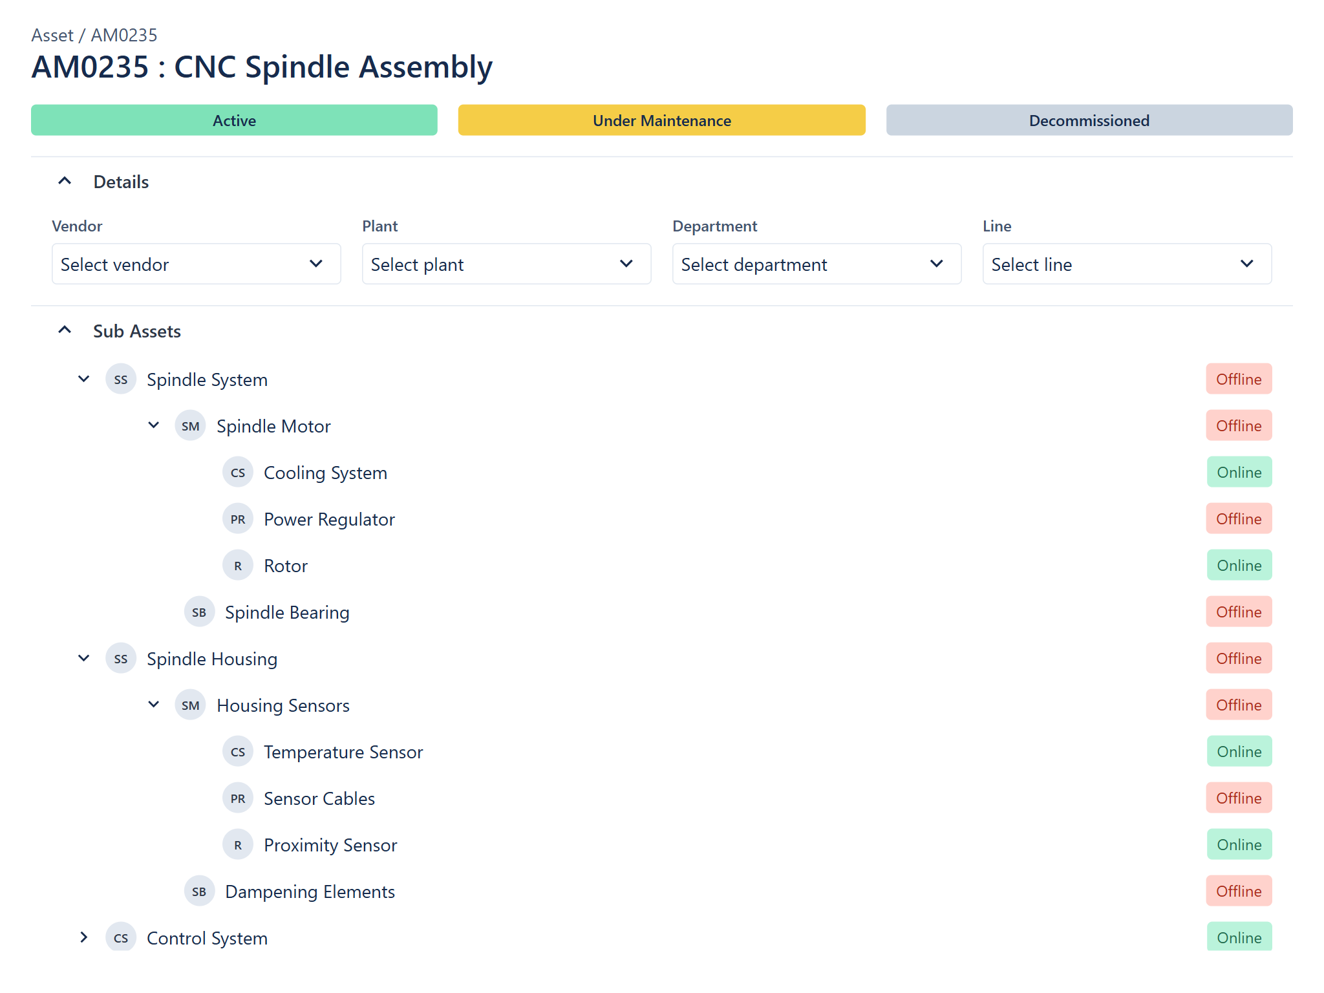Image resolution: width=1324 pixels, height=993 pixels.
Task: Set asset status to Decommissioned
Action: [x=1089, y=120]
